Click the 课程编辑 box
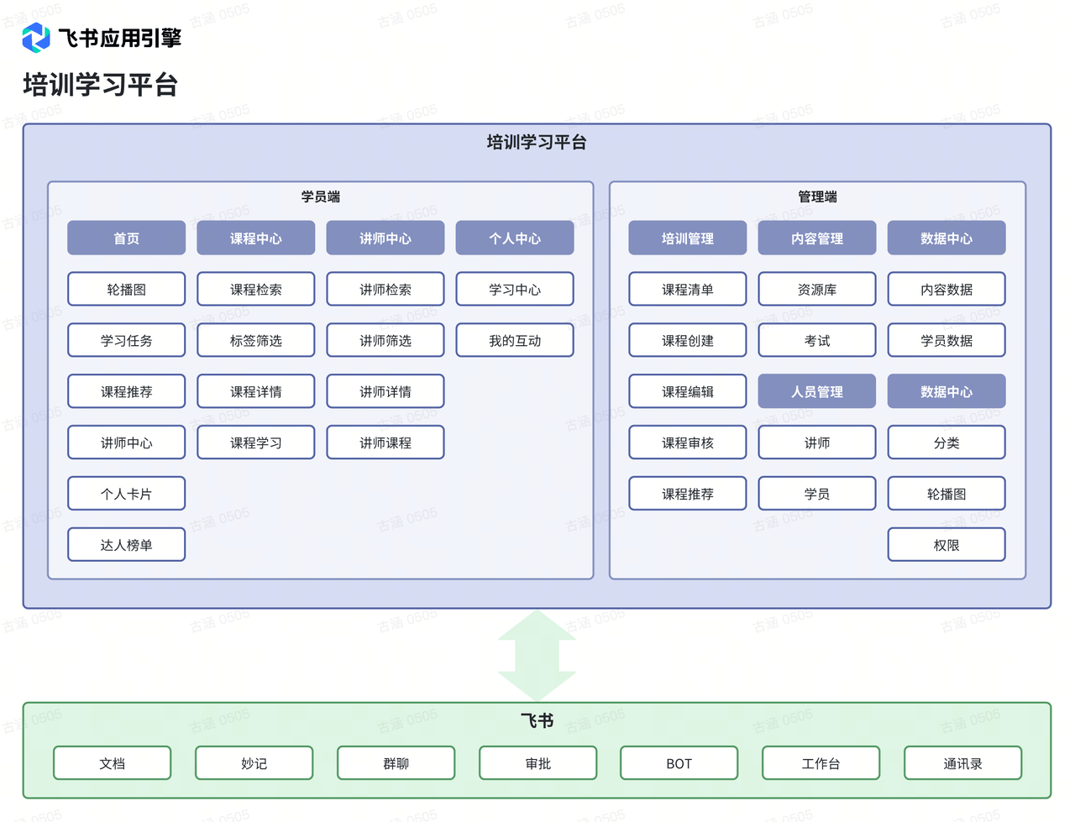The width and height of the screenshot is (1075, 822). pos(688,391)
